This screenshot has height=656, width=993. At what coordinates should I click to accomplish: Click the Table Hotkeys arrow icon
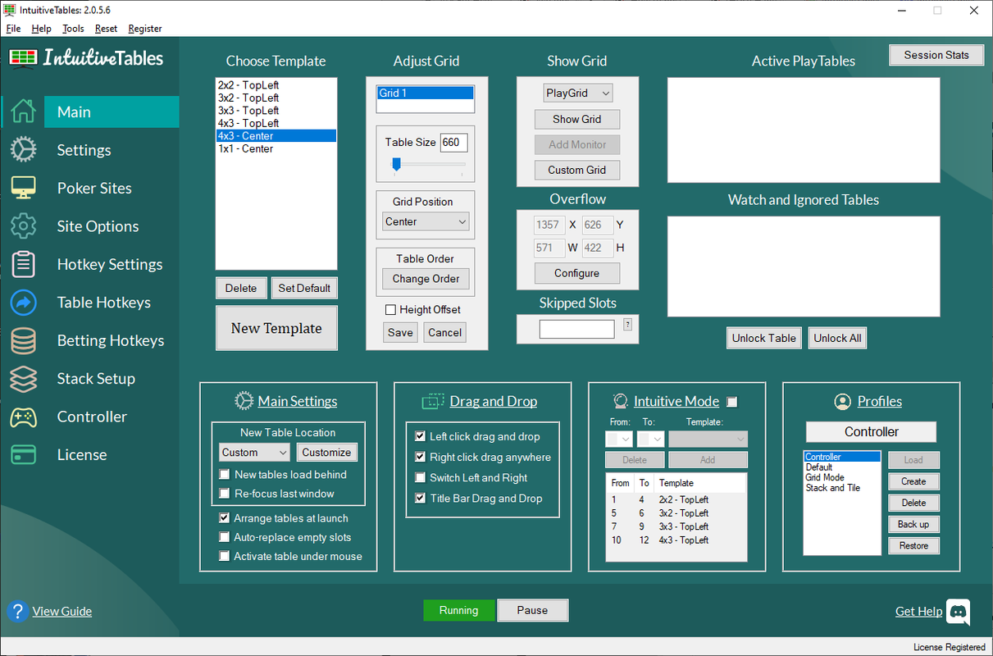[23, 303]
